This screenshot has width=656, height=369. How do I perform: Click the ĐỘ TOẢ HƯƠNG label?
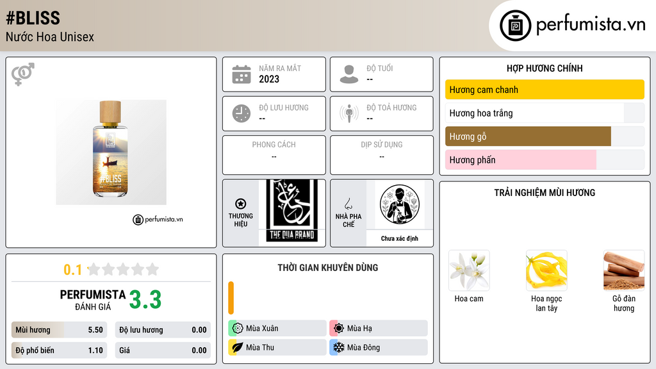pyautogui.click(x=391, y=108)
